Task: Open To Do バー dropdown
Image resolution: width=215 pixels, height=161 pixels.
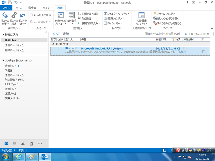Action: [113, 23]
